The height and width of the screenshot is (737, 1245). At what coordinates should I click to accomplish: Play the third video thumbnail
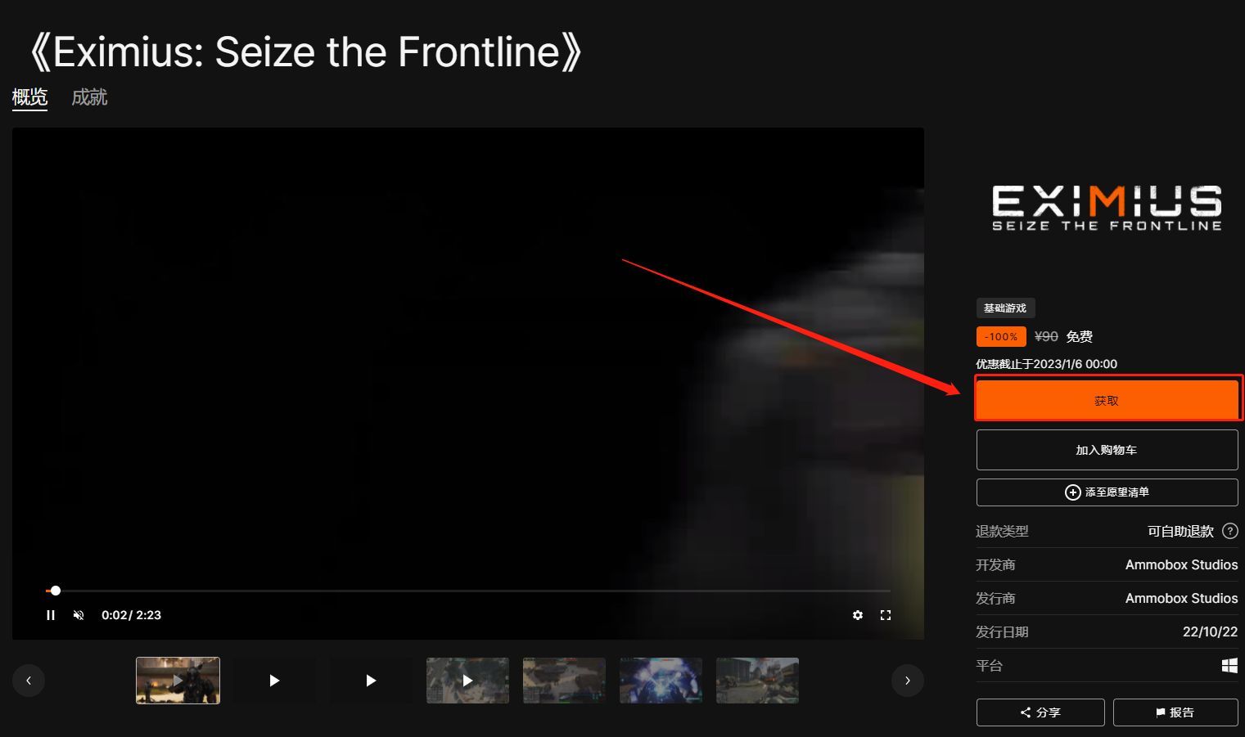(371, 681)
